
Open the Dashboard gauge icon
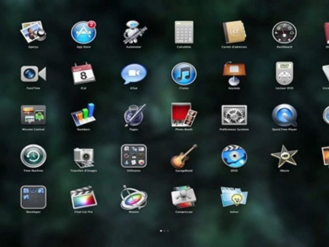[x=284, y=32]
